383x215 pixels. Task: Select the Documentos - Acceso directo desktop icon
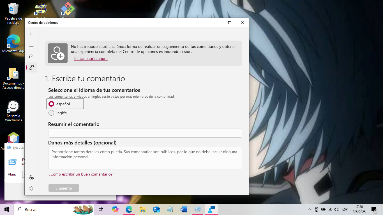click(x=13, y=79)
